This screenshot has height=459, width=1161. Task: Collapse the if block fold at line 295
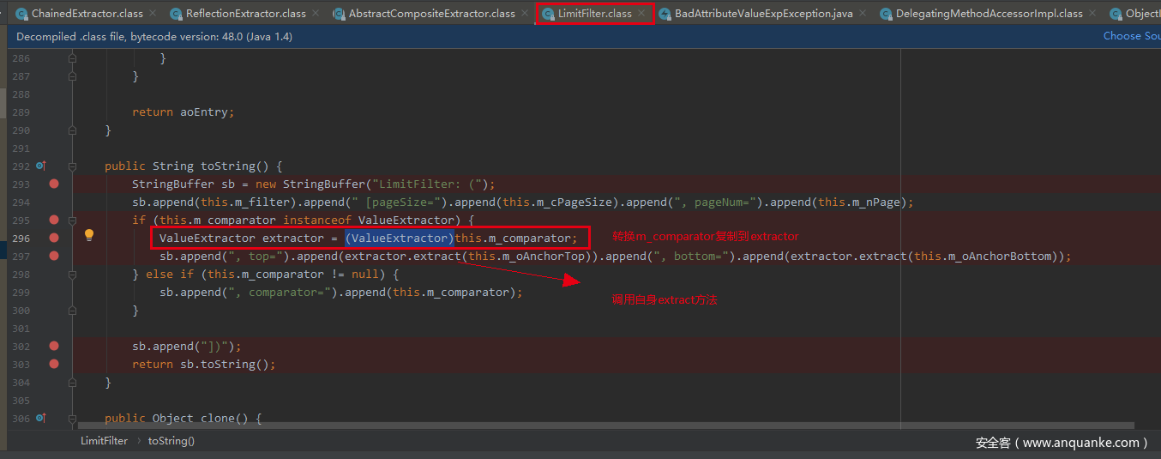tap(73, 220)
